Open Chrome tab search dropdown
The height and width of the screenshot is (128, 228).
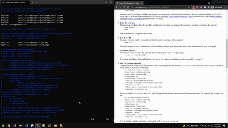(x=209, y=3)
